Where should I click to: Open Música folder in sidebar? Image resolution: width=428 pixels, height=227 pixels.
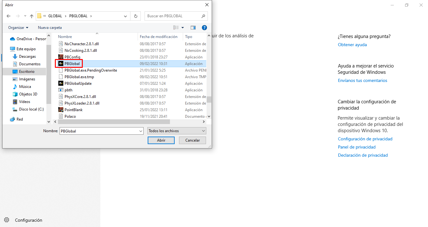[22, 87]
